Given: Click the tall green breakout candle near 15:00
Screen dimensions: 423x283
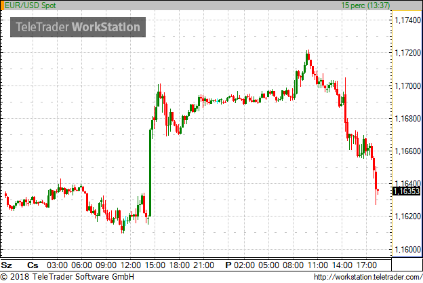Looking at the screenshot, I should [150, 173].
